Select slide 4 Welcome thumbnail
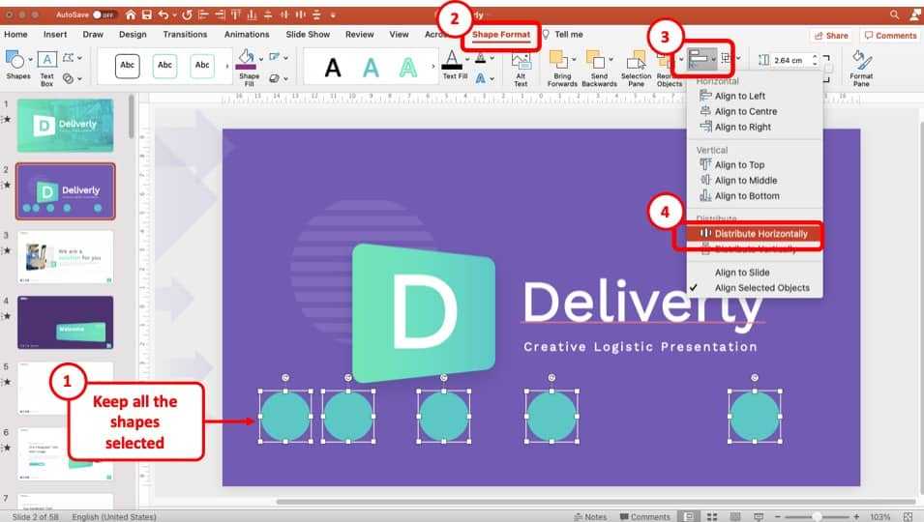 [66, 323]
